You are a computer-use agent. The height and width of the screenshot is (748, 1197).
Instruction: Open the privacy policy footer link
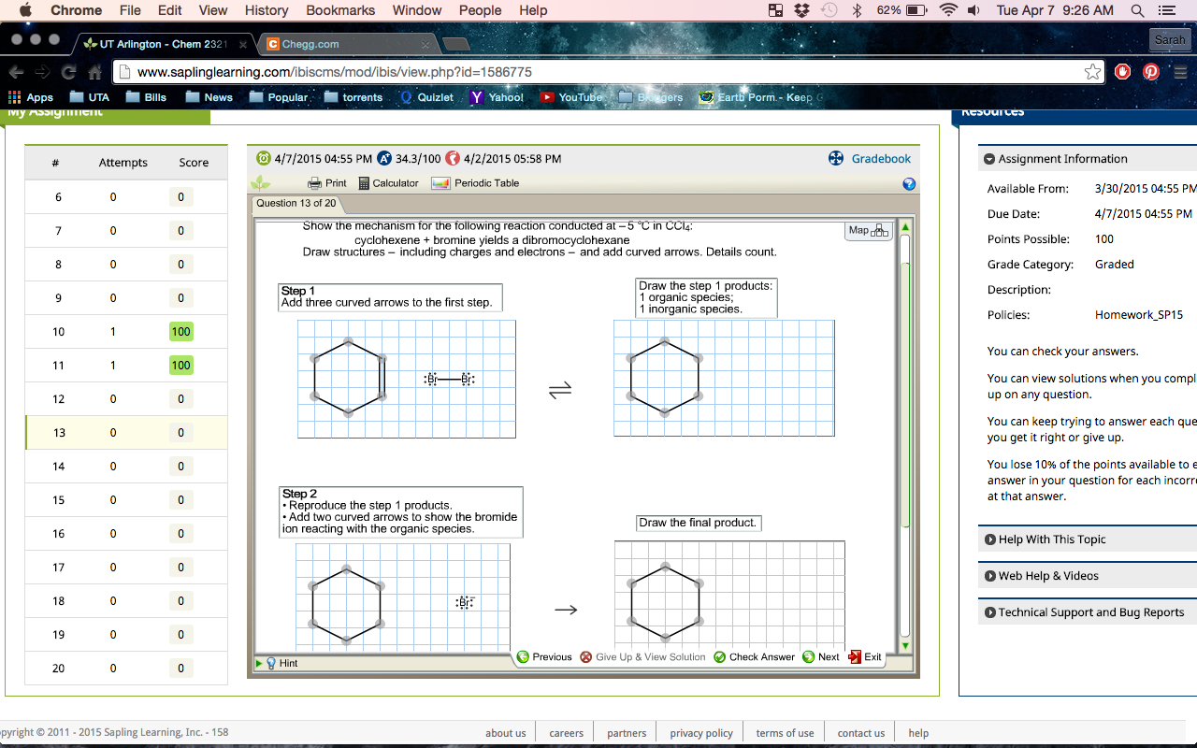(x=701, y=733)
